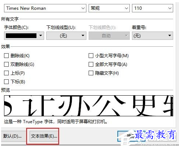Open the Times New Roman font dropdown
This screenshot has height=146, width=179.
tap(83, 8)
